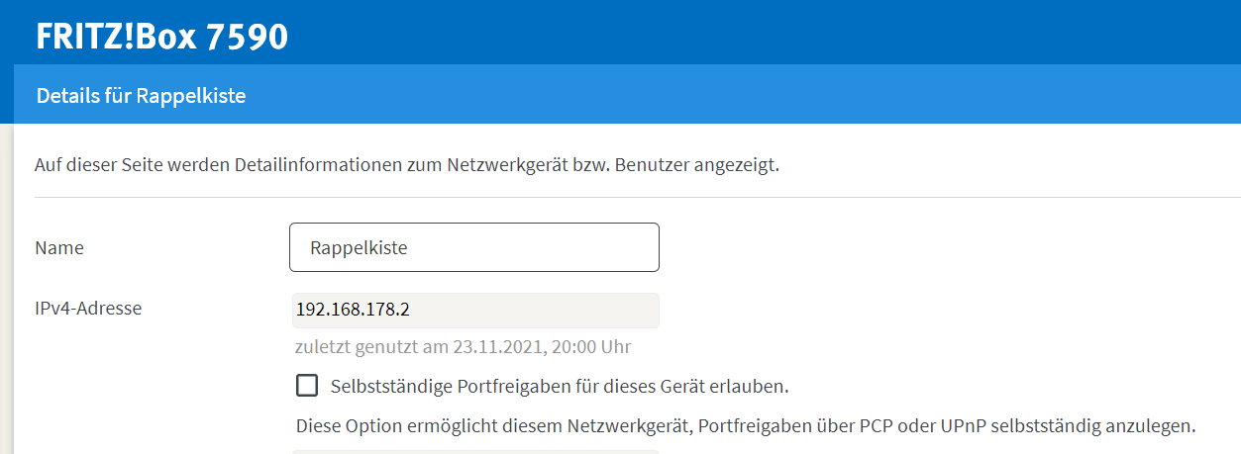Click the IPv4-Adresse label
The width and height of the screenshot is (1241, 454).
coord(88,308)
